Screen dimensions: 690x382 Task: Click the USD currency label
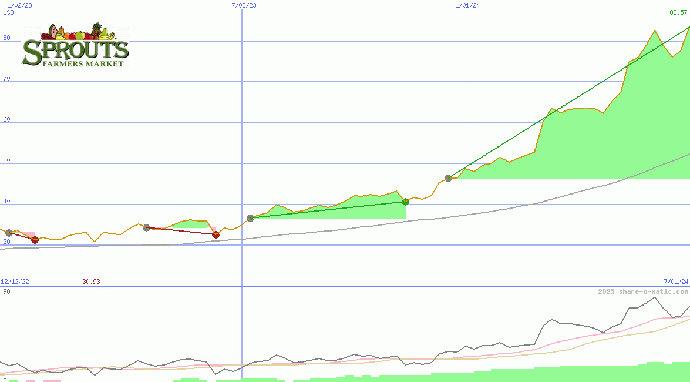click(9, 12)
